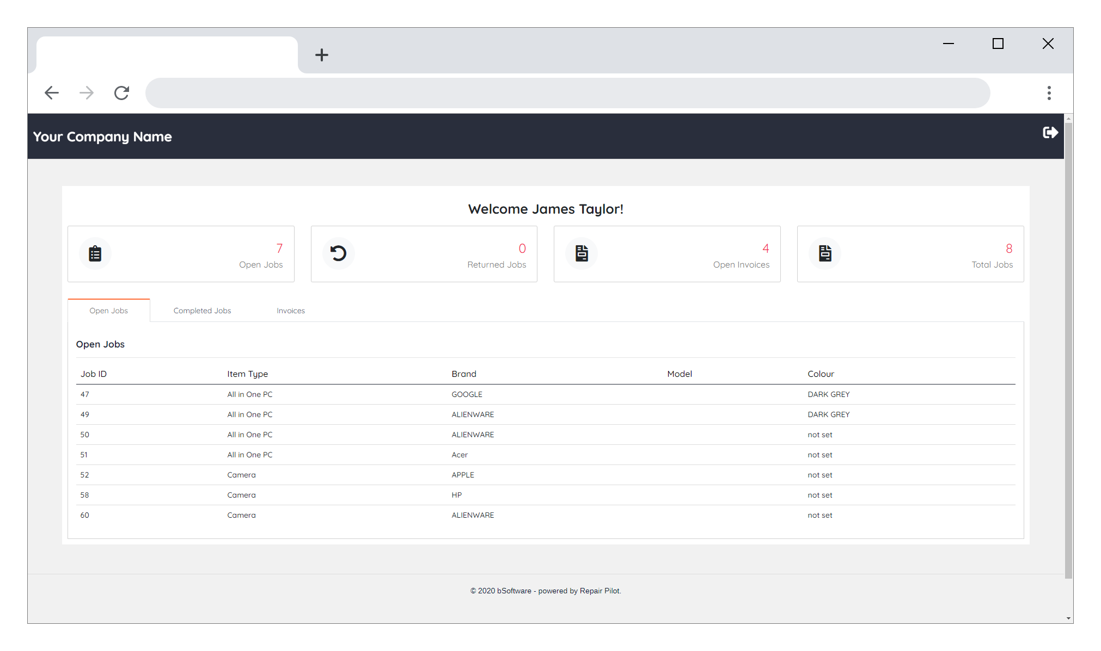1101x651 pixels.
Task: Select job ID 49 in the table
Action: (x=84, y=414)
